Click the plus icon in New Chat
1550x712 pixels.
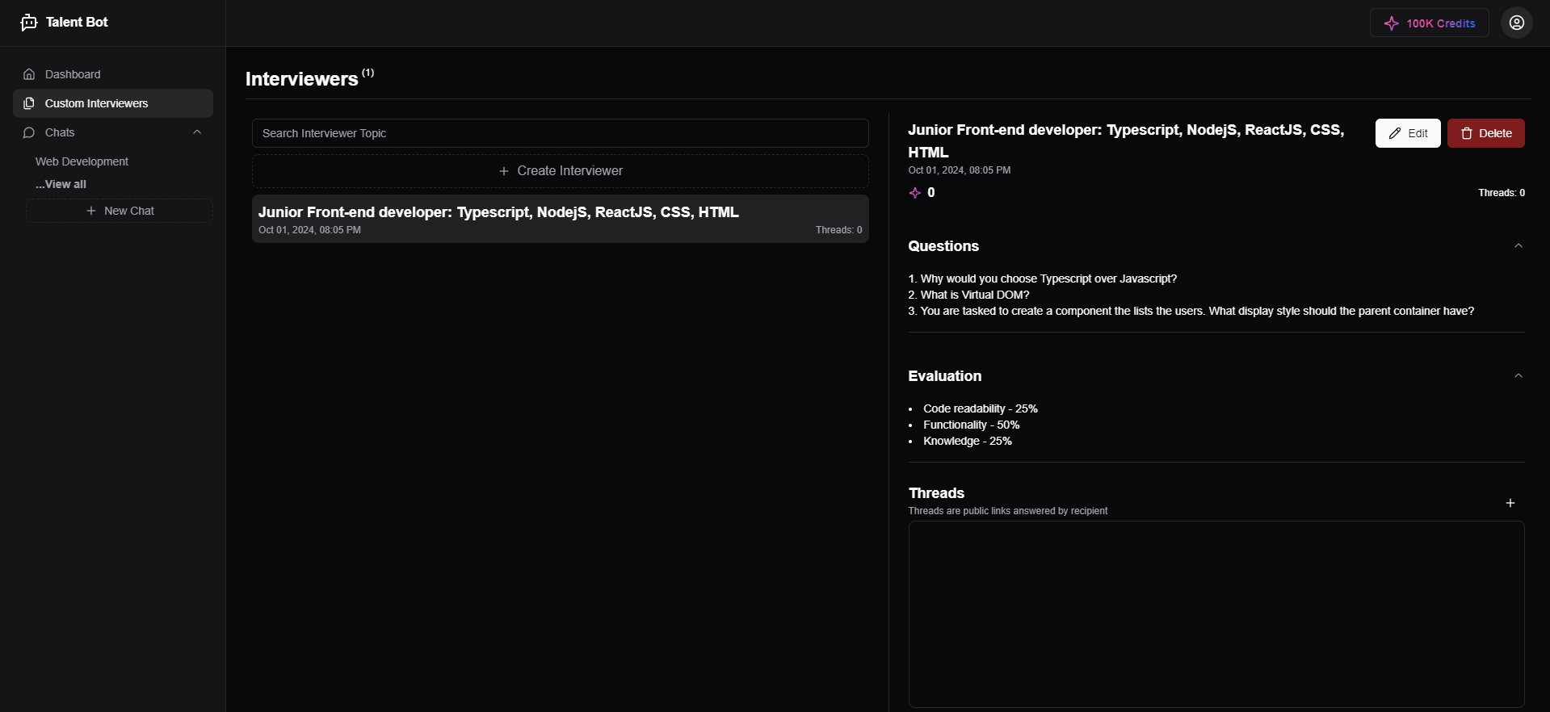click(x=91, y=211)
